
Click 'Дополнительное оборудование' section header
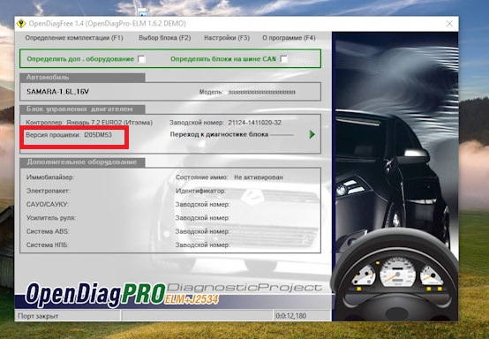(x=82, y=162)
